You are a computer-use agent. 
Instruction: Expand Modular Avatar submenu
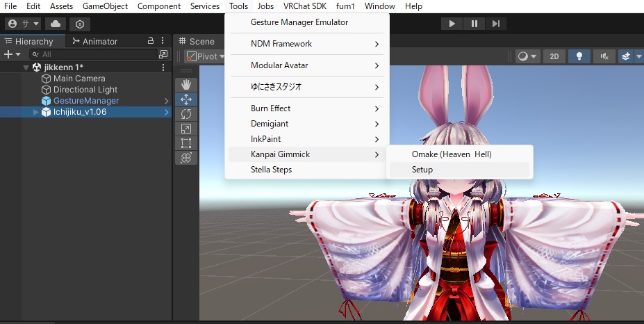coord(307,65)
